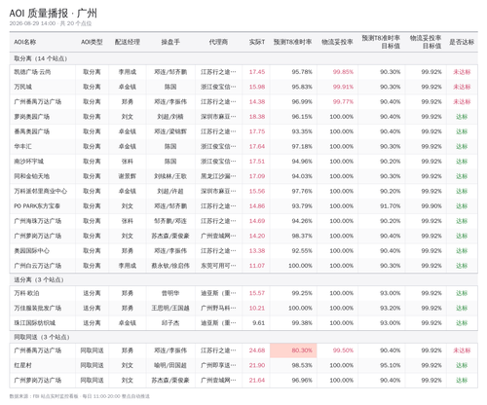Click the report title AOI 质量播报 · 广州
The image size is (487, 405).
pos(53,13)
